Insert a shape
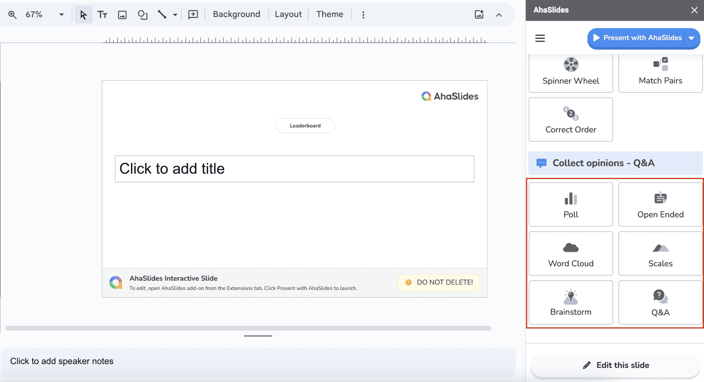704x382 pixels. coord(142,14)
